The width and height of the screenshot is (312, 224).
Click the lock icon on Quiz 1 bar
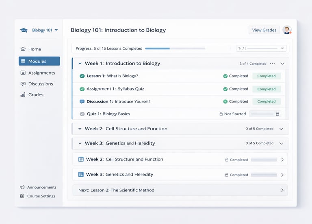pos(278,114)
